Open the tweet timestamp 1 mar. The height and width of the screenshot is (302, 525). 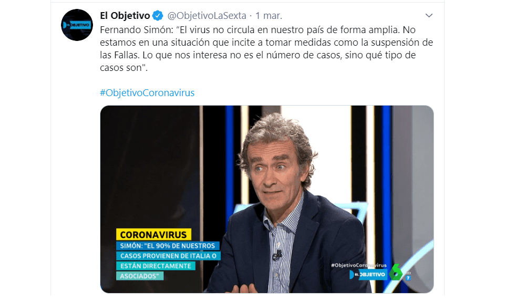[x=269, y=15]
